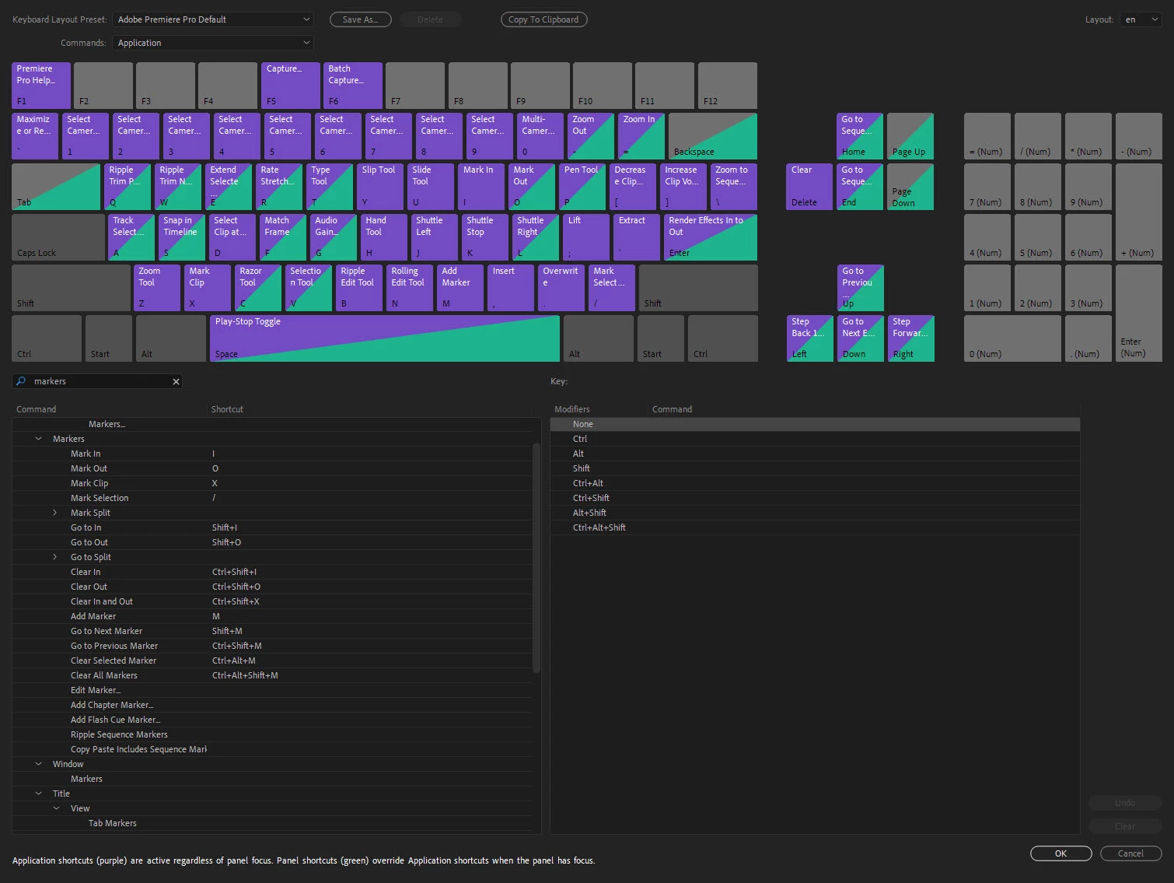
Task: Select the Ctrl+Alt+Shift modifier row
Action: (x=815, y=527)
